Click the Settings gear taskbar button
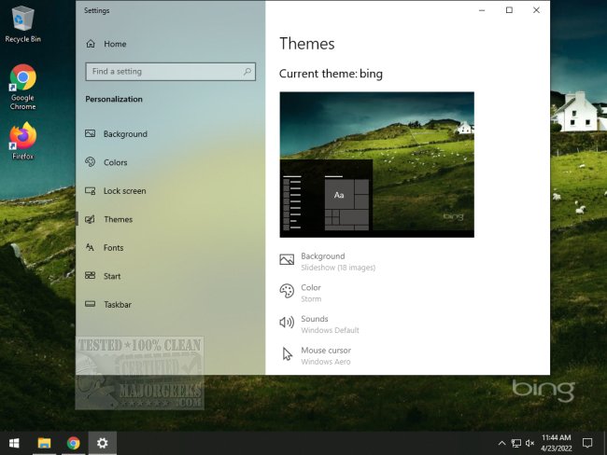Image resolution: width=607 pixels, height=455 pixels. click(102, 443)
